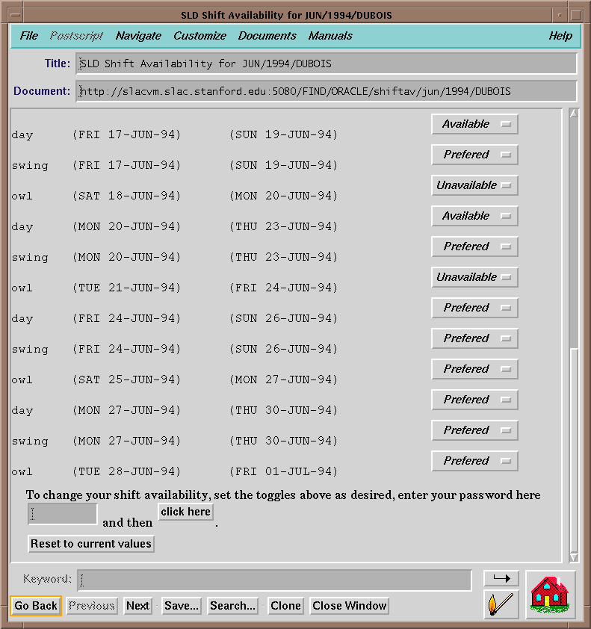Toggle availability for swing shift MON 20-JUN-94

click(474, 247)
